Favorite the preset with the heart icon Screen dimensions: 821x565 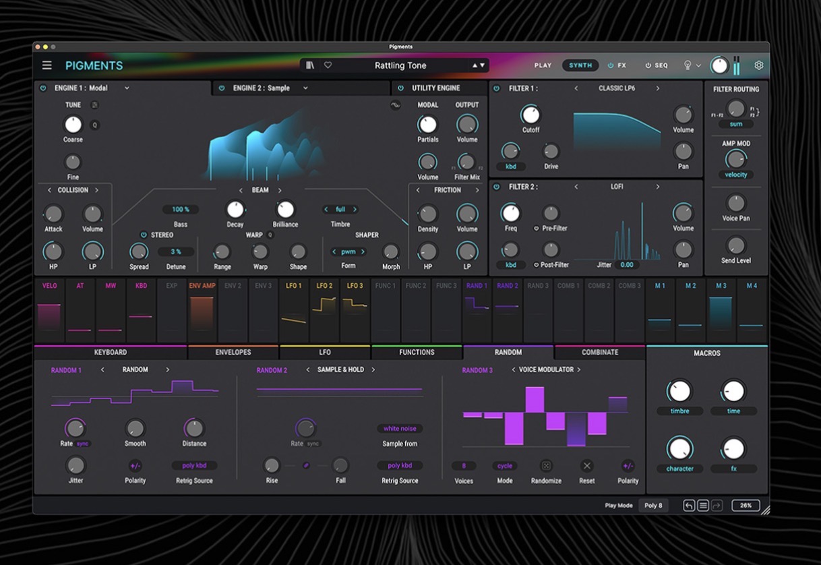(x=328, y=65)
